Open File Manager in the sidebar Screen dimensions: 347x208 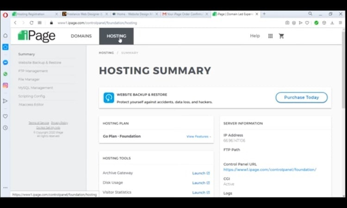29,80
